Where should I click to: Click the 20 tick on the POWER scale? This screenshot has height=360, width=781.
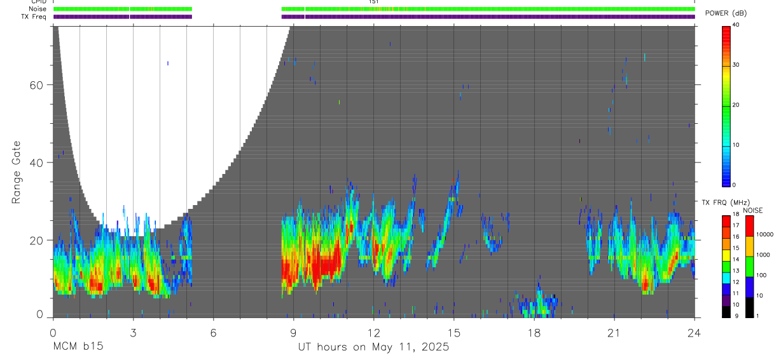click(x=736, y=105)
